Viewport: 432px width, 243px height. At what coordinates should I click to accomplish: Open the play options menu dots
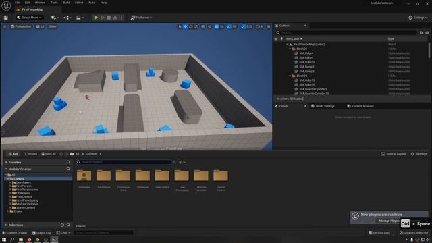(122, 18)
